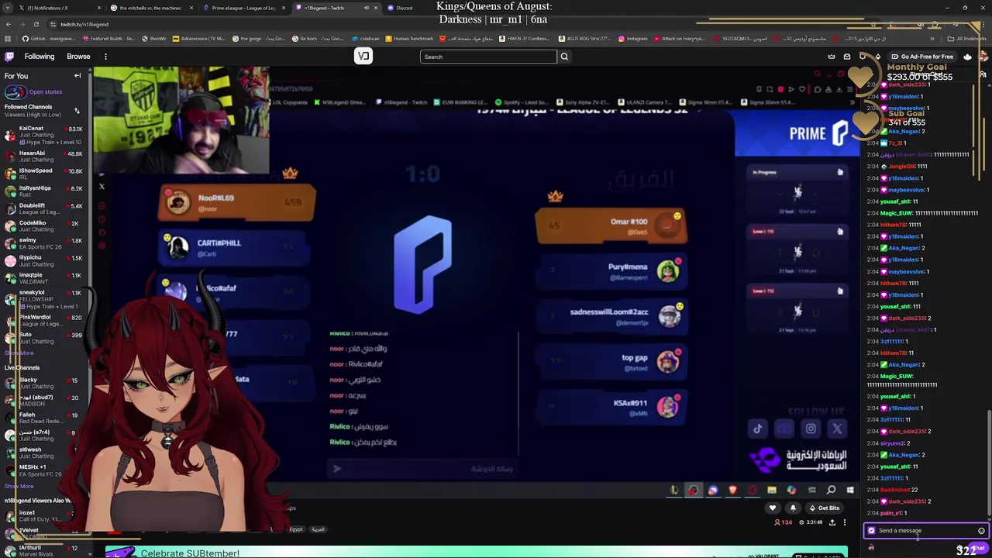
Task: Open League of Legends icon in streamed taskbar
Action: pyautogui.click(x=674, y=490)
